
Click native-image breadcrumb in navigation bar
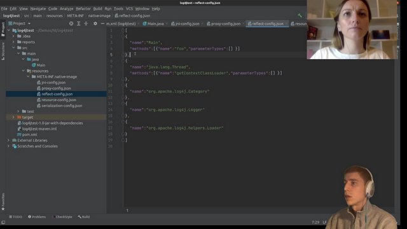[x=99, y=15]
